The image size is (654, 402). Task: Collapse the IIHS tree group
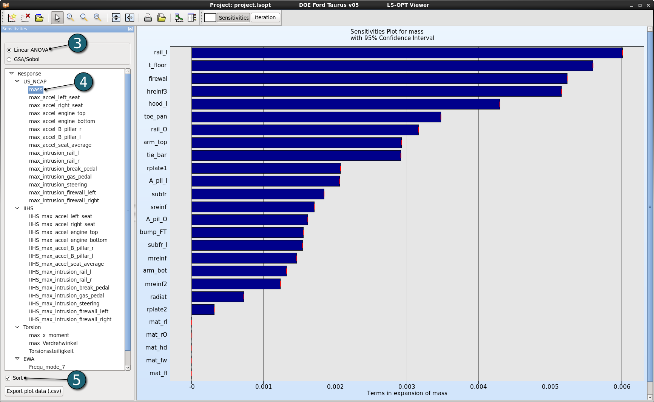(17, 208)
